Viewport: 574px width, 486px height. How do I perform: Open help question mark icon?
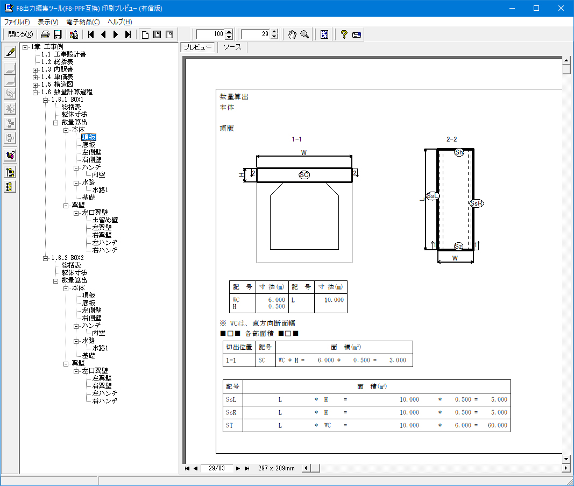pyautogui.click(x=344, y=34)
